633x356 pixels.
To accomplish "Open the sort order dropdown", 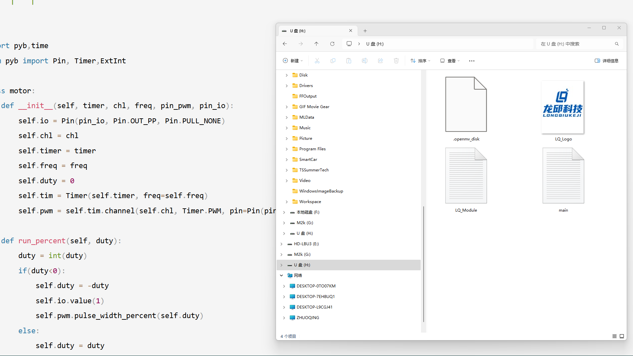I will point(420,61).
